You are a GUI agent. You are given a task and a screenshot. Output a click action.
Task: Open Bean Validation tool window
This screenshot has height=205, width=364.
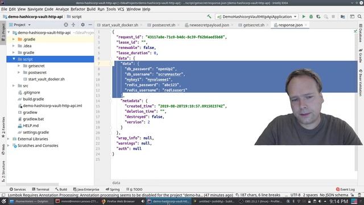click(x=361, y=83)
